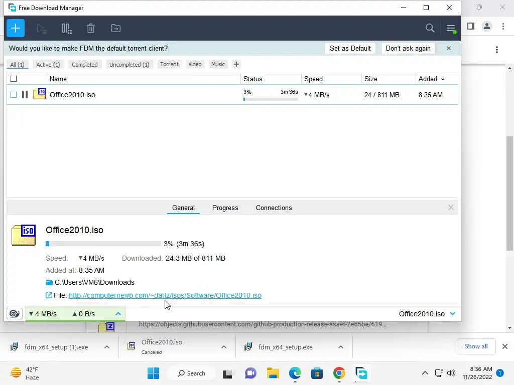
Task: Filter by Completed downloads
Action: click(x=84, y=65)
